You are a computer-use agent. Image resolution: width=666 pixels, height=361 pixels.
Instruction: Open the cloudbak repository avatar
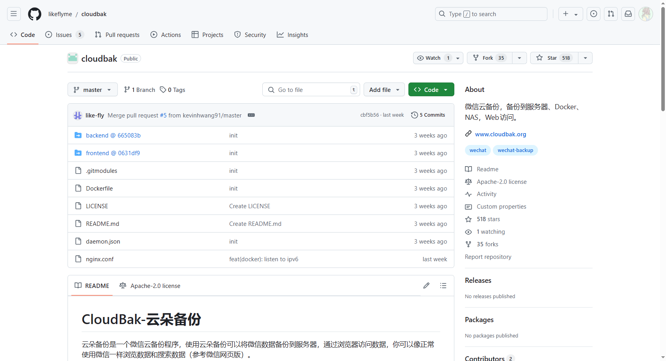73,58
